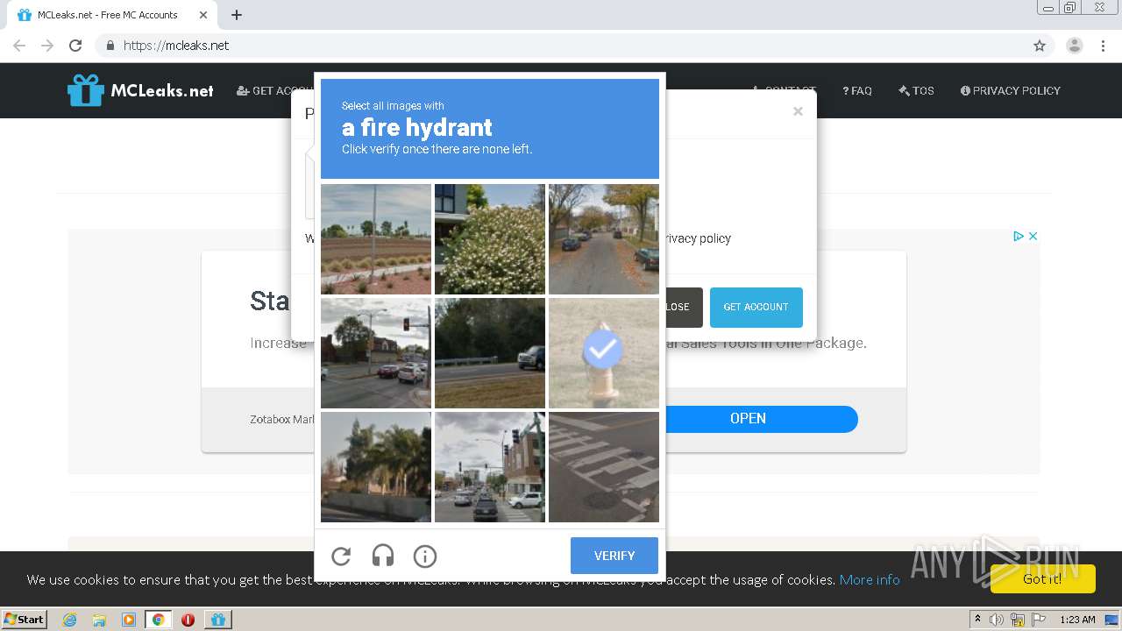
Task: Close the advertisement with X icon
Action: [x=1033, y=236]
